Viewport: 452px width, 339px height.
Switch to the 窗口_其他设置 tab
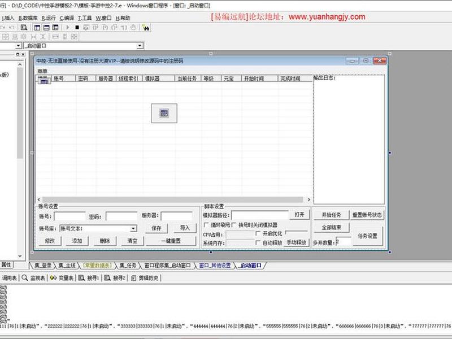point(215,266)
